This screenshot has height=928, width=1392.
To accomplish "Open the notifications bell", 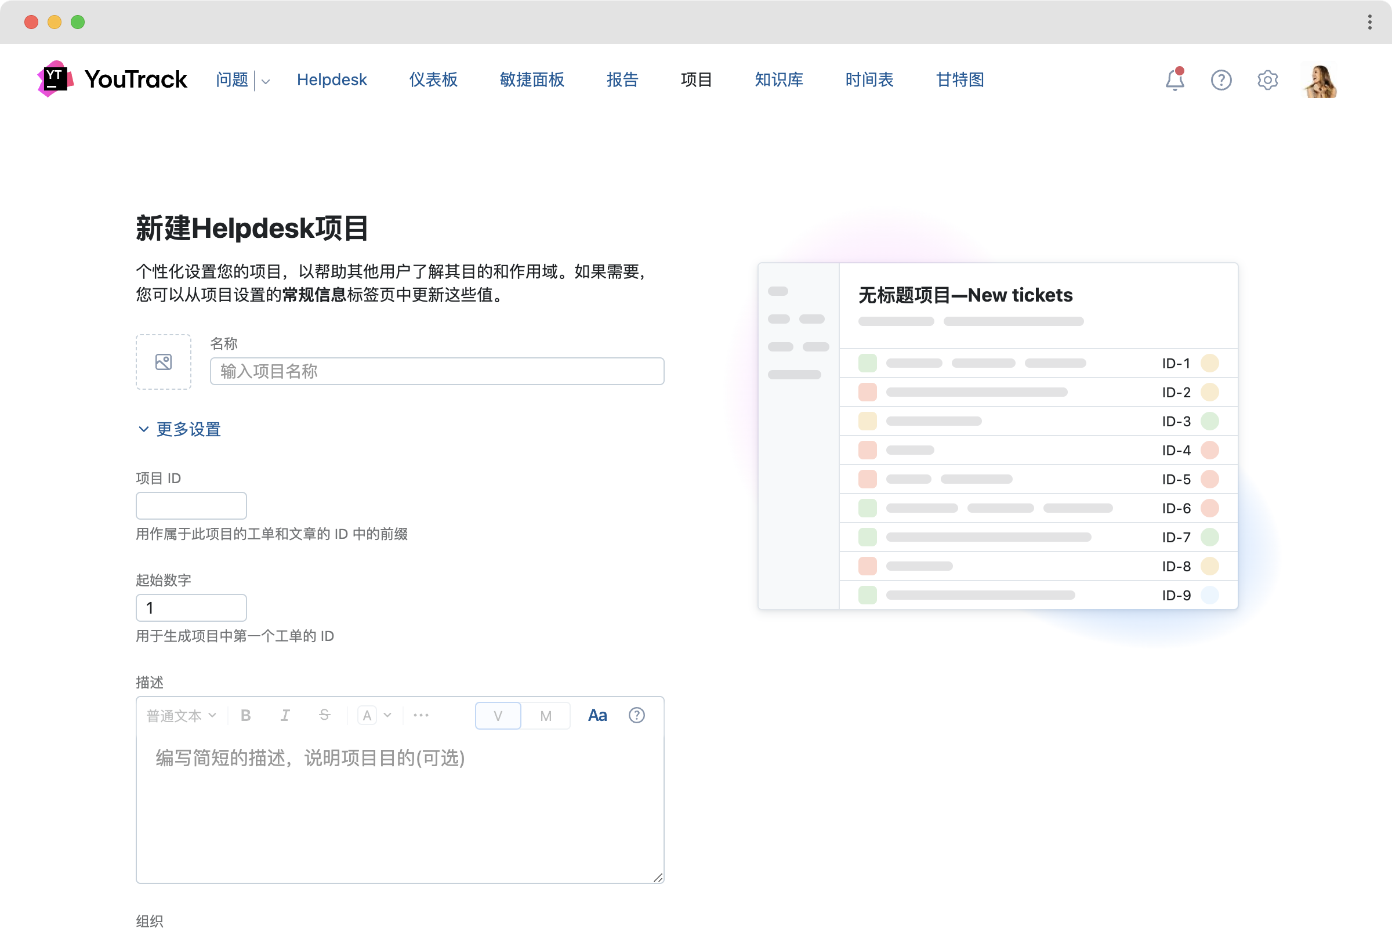I will [x=1174, y=80].
